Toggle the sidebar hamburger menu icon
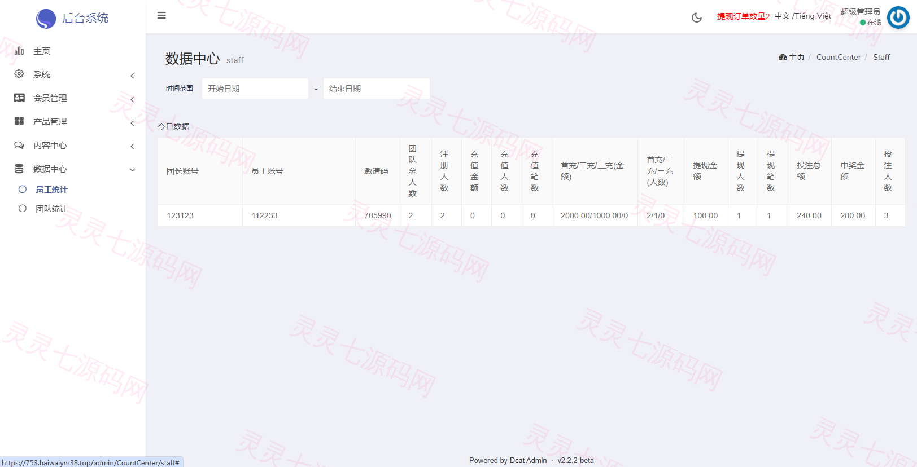 pos(161,15)
